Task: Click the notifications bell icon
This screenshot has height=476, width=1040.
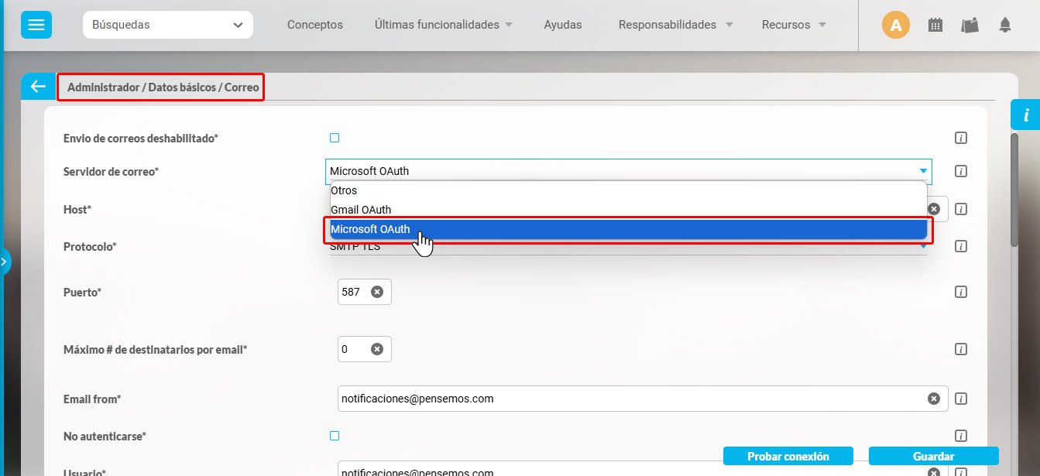Action: pos(1005,25)
